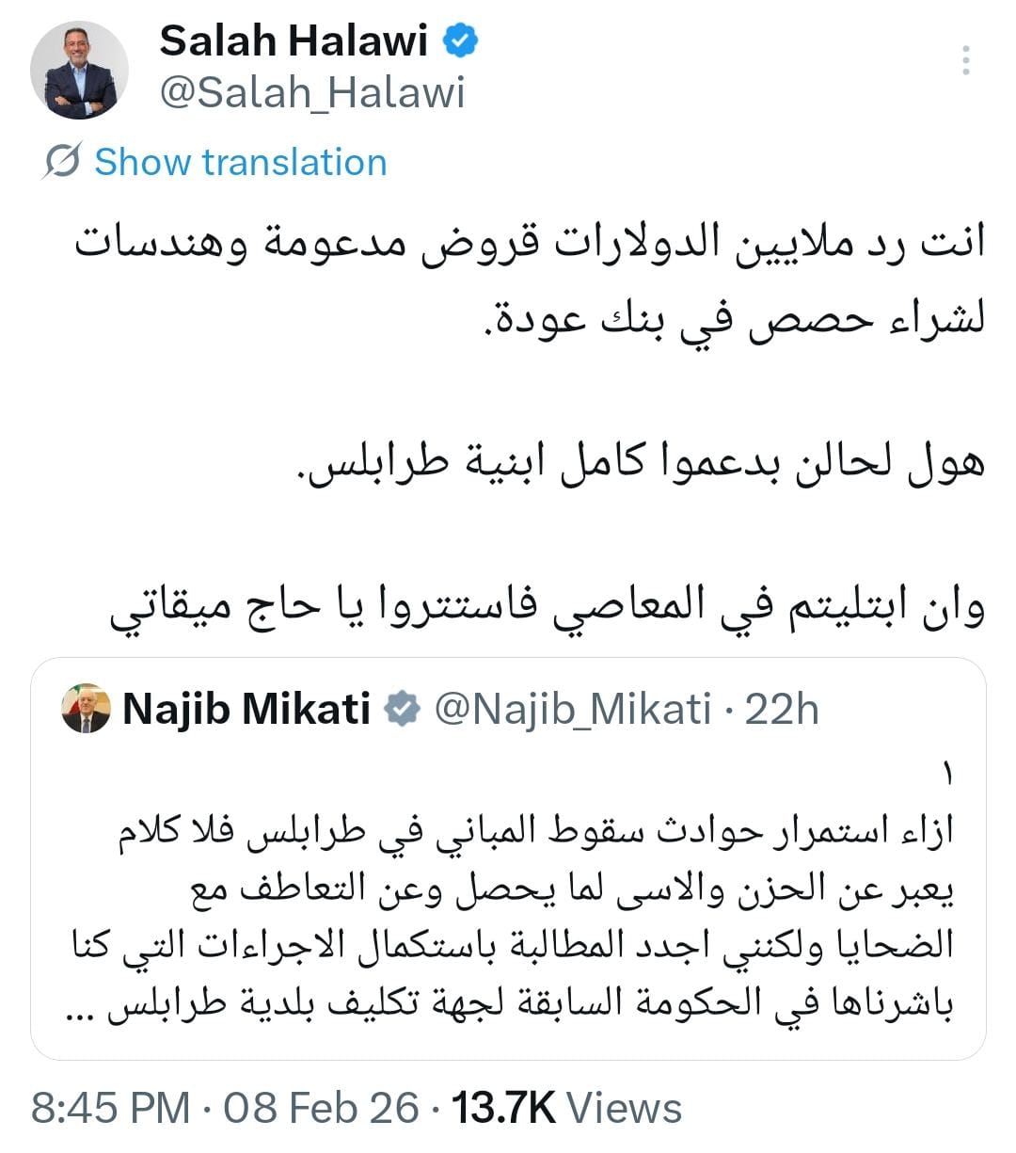Select the gray verified badge in quoted tweet

pyautogui.click(x=403, y=710)
